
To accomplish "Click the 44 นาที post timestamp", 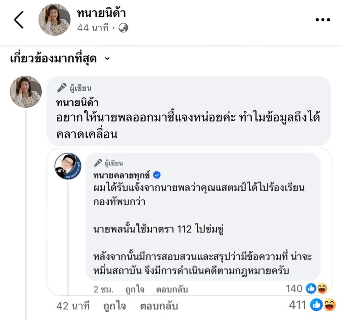I will (x=92, y=28).
